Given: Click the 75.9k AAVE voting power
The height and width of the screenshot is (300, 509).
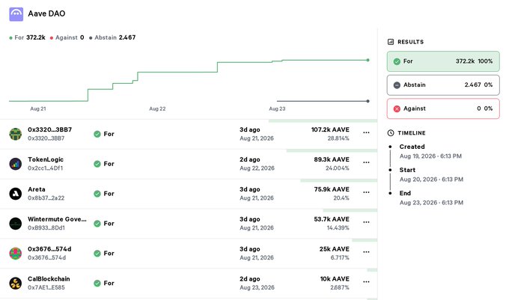Looking at the screenshot, I should pyautogui.click(x=332, y=189).
